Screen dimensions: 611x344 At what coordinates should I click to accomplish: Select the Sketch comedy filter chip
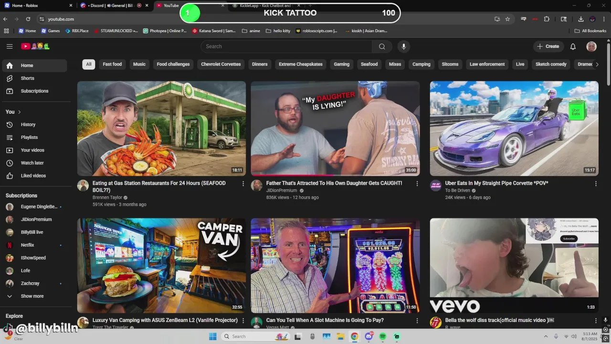(551, 64)
